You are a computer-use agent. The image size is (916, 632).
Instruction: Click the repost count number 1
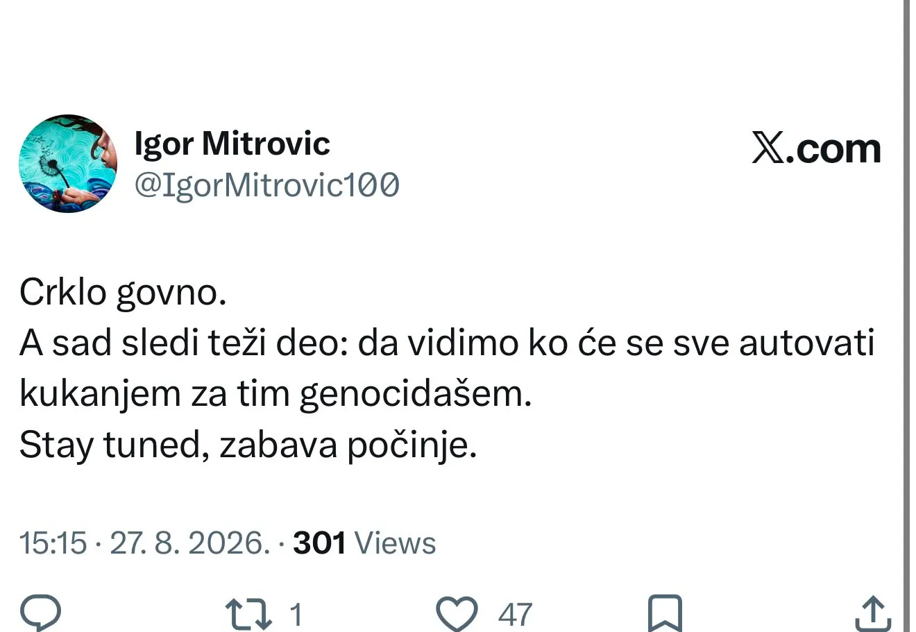tap(295, 615)
